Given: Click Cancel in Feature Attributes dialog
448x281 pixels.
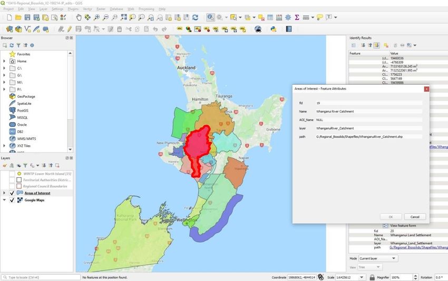Looking at the screenshot, I should [x=415, y=217].
